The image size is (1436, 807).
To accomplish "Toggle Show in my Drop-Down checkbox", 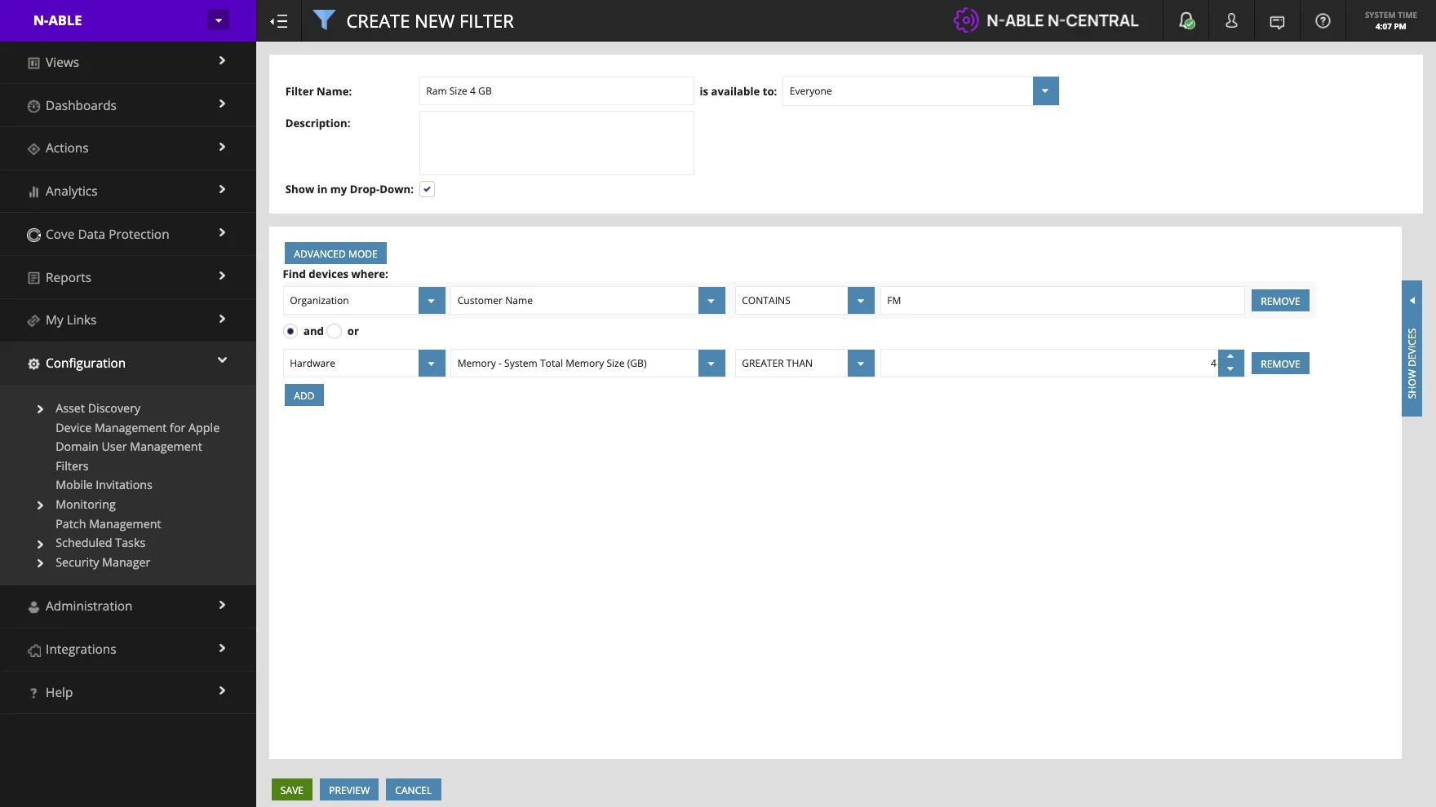I will pos(427,189).
